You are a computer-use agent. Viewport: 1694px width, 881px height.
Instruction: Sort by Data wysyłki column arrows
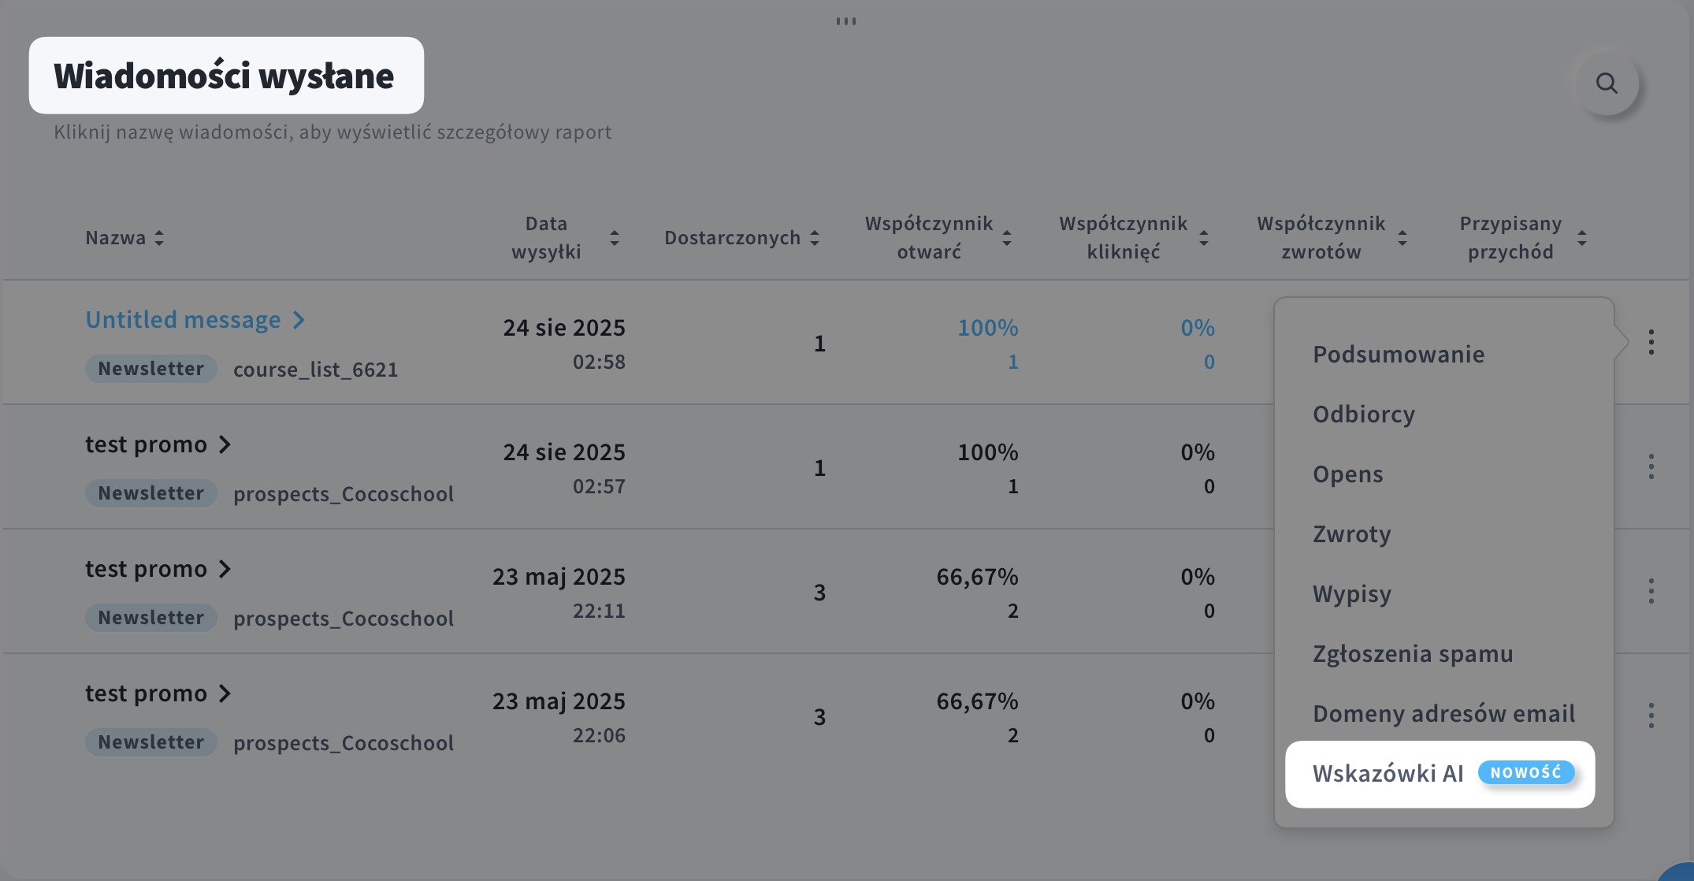615,238
